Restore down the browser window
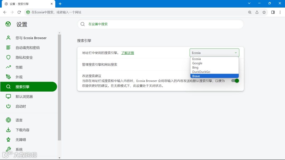 [x=269, y=3]
